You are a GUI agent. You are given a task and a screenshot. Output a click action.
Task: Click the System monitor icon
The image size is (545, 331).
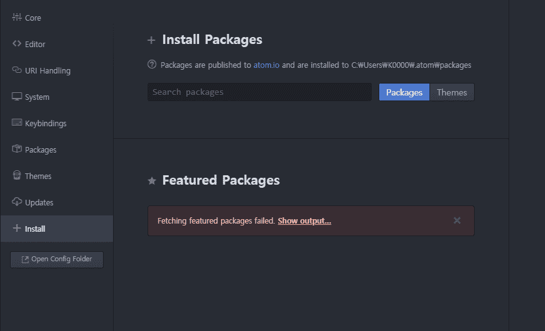17,97
